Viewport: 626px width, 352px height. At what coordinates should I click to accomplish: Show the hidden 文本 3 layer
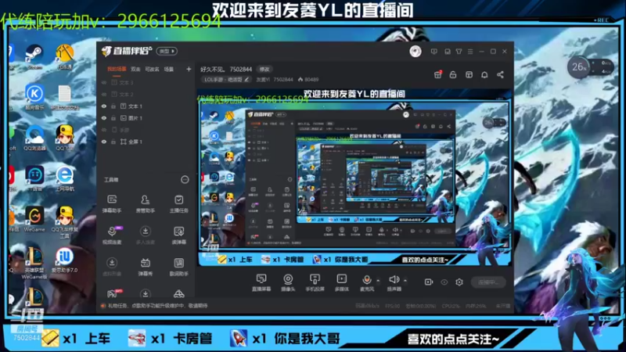coord(104,83)
